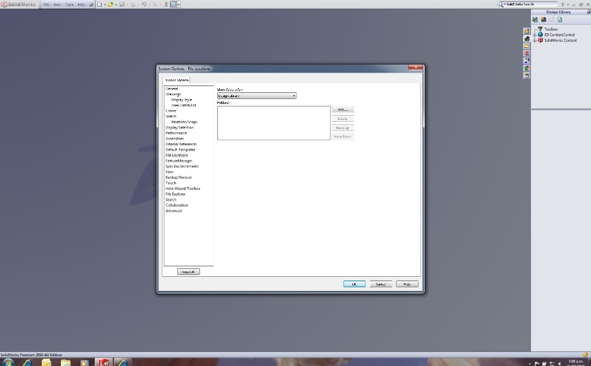
Task: Open Internet Explorer from taskbar
Action: [x=28, y=362]
